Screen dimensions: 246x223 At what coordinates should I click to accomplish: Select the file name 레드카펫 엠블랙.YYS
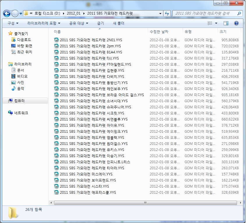tap(92, 137)
